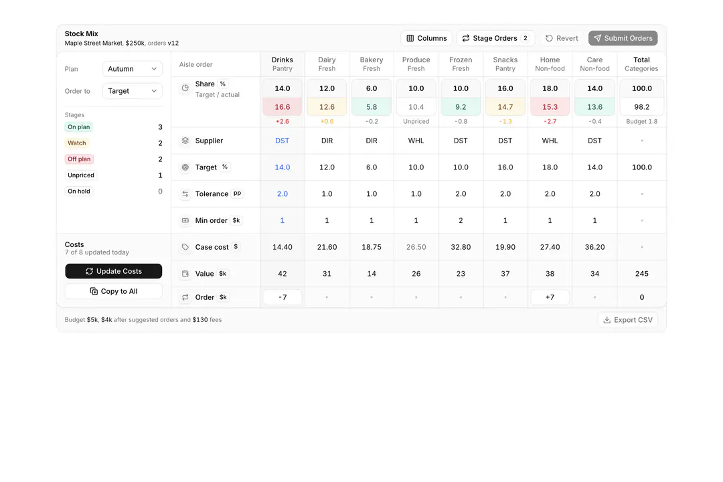Click the Snacks actual share 14.7 swatch
Image resolution: width=723 pixels, height=482 pixels.
coord(505,107)
